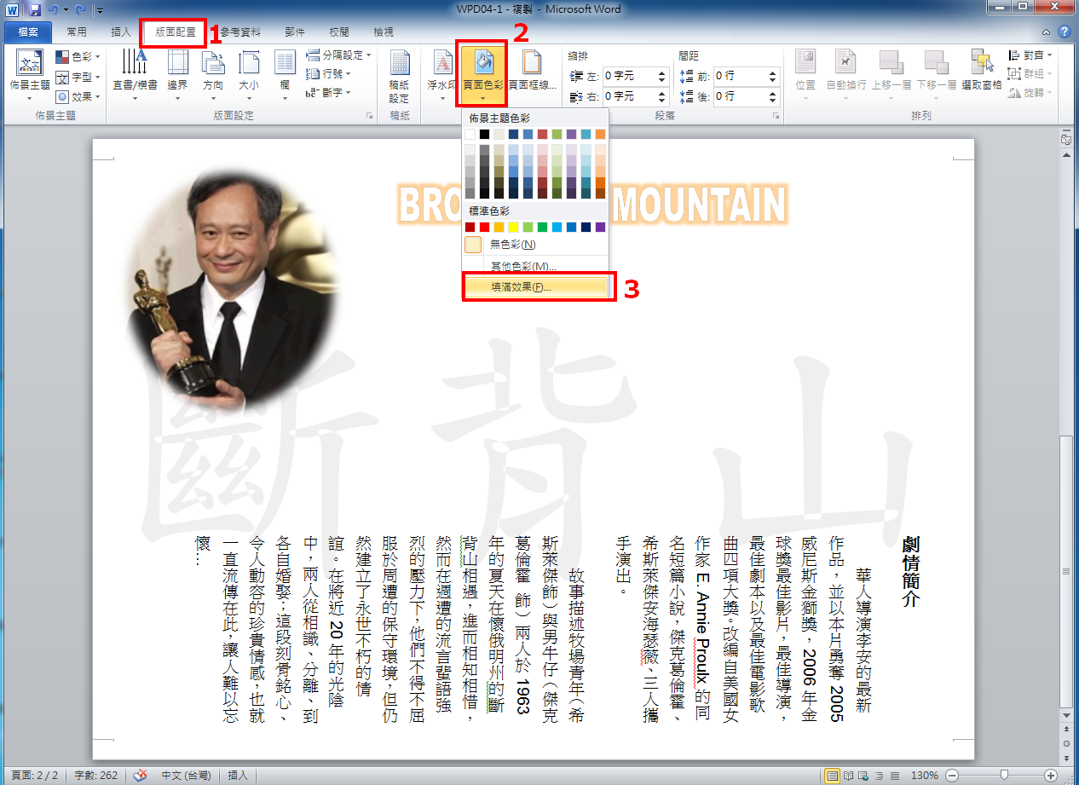The height and width of the screenshot is (785, 1079).
Task: Toggle the 插入 insert mode in status bar
Action: point(238,776)
